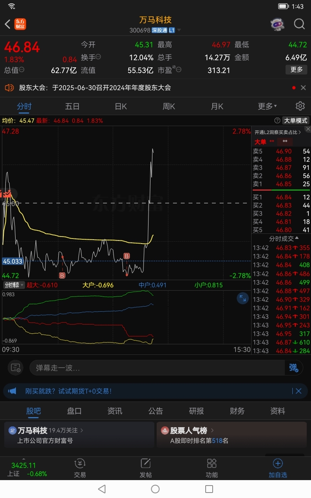Screen dimensions: 311x498
Task: Tap 刚买就跌？试试期货T+0交易 link
Action: point(68,391)
